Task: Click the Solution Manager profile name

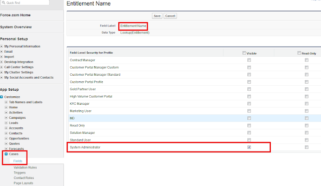Action: [x=82, y=133]
